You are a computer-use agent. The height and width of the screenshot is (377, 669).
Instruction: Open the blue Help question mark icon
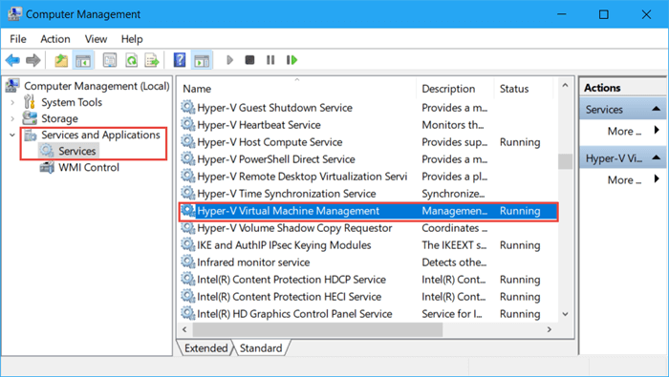(180, 60)
